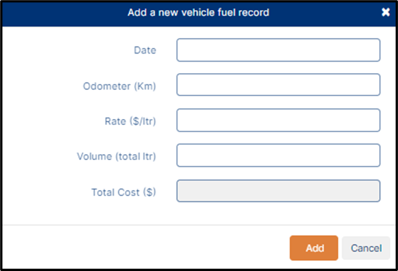Click the Volume (total ltr) label
Screen dimensions: 398x271
pyautogui.click(x=116, y=156)
